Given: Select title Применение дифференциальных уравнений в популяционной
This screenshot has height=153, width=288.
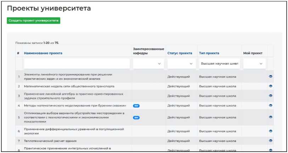Looking at the screenshot, I should [74, 131].
